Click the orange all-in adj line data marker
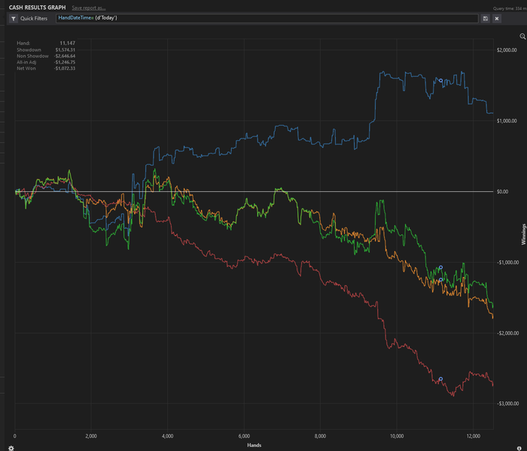 [x=440, y=279]
